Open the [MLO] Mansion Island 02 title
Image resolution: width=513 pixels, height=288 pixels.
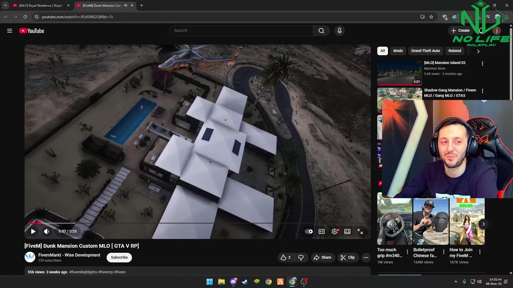coord(445,63)
